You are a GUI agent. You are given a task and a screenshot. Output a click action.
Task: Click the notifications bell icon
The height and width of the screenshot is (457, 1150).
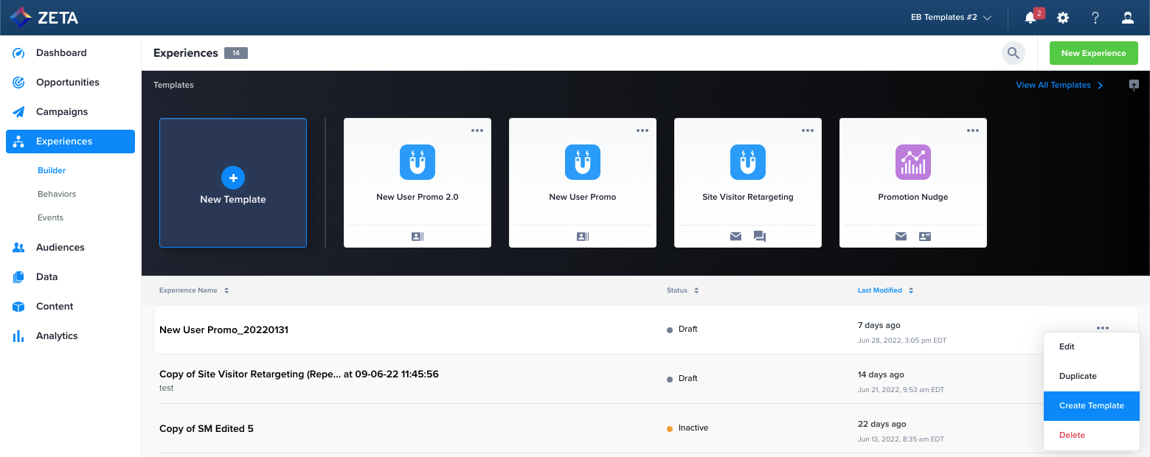1031,18
